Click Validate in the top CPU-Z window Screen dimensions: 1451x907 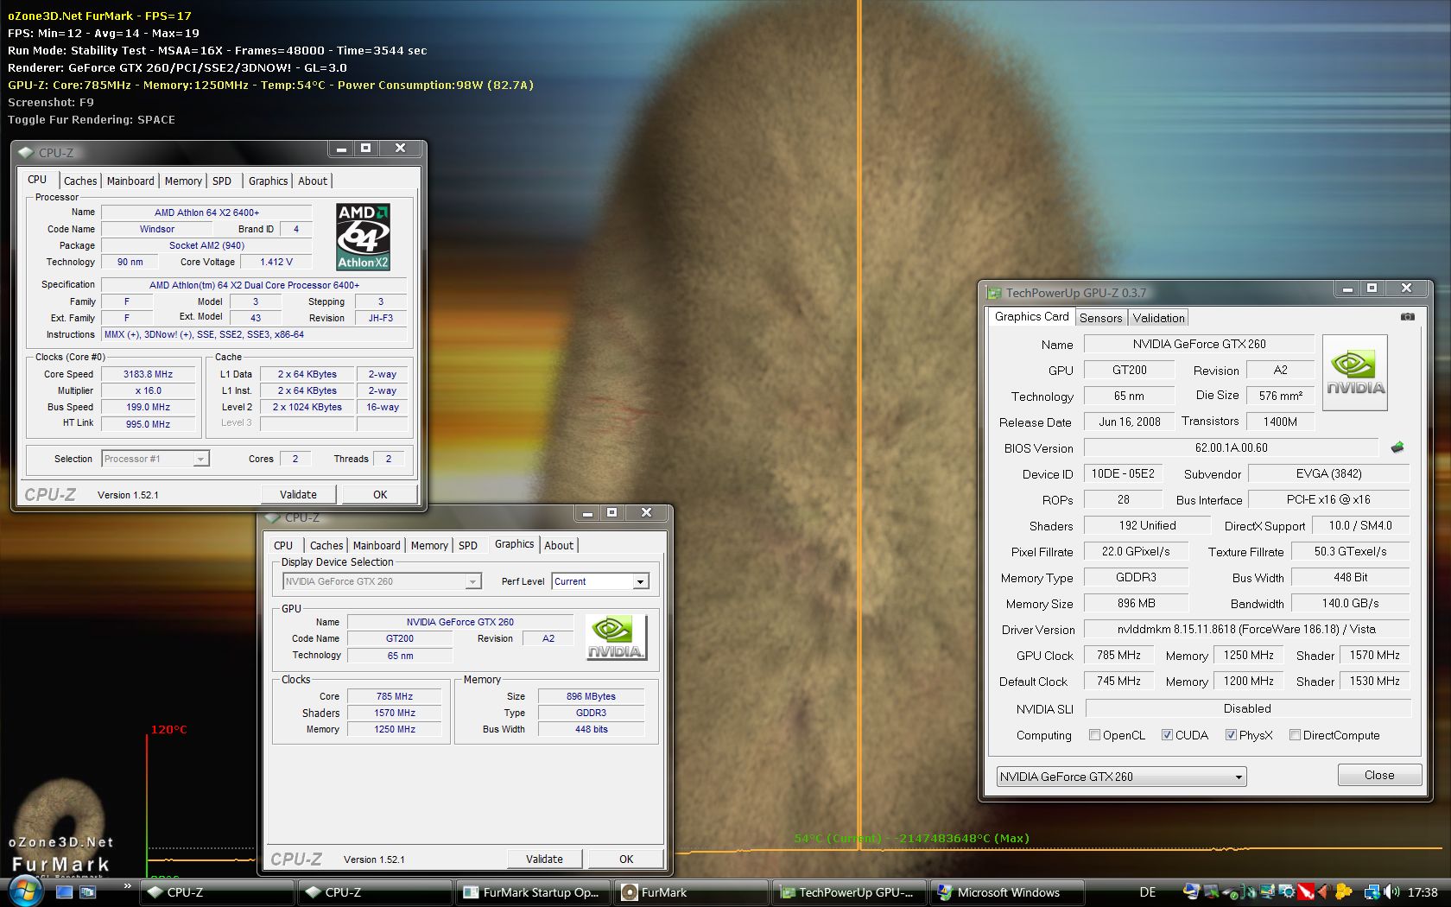point(298,494)
